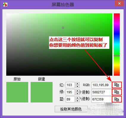Close the 屏幕拾色器 window

click(119, 4)
